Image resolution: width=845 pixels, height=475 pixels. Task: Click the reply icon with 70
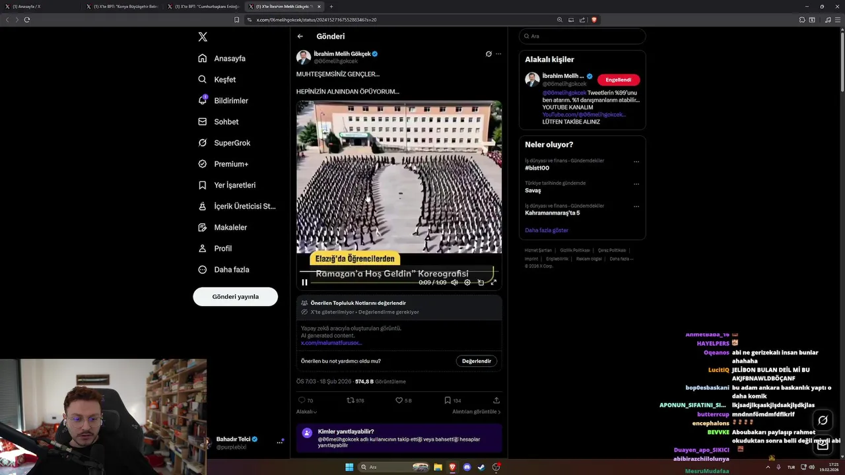pyautogui.click(x=302, y=400)
